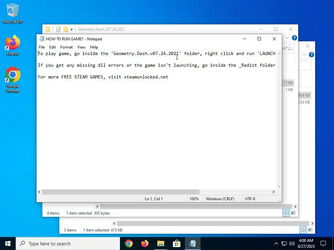
Task: Open the Notepad Edit menu
Action: tap(53, 47)
